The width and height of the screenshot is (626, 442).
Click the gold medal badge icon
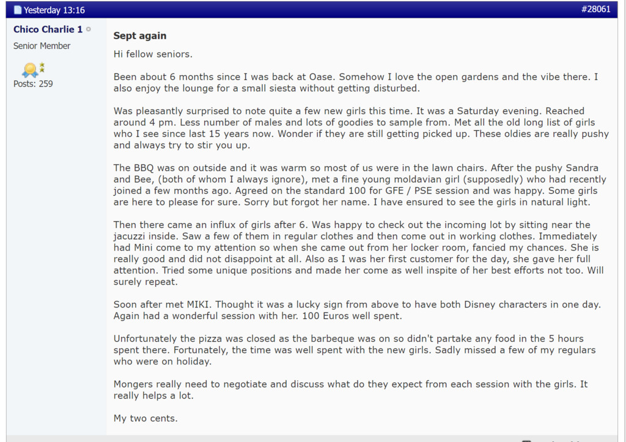tap(29, 70)
